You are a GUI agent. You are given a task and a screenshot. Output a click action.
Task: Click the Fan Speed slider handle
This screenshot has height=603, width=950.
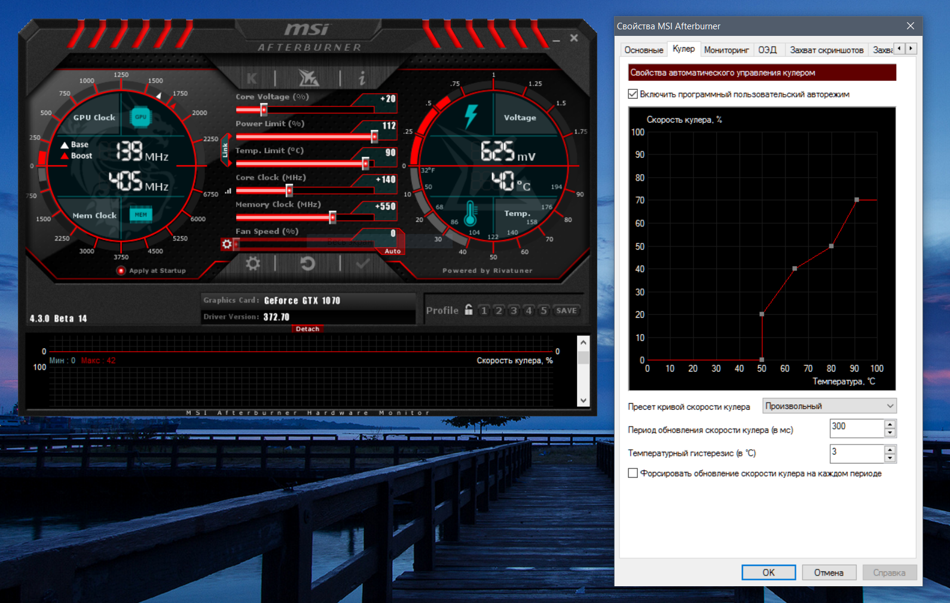coord(237,244)
